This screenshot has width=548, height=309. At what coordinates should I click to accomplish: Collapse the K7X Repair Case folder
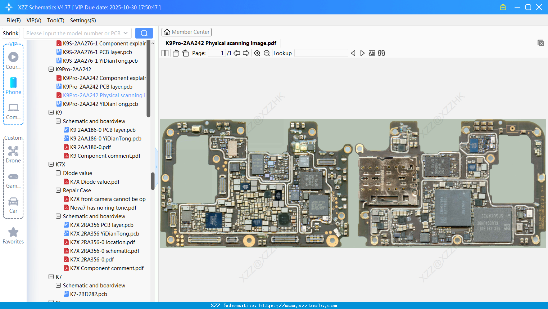[x=58, y=191]
